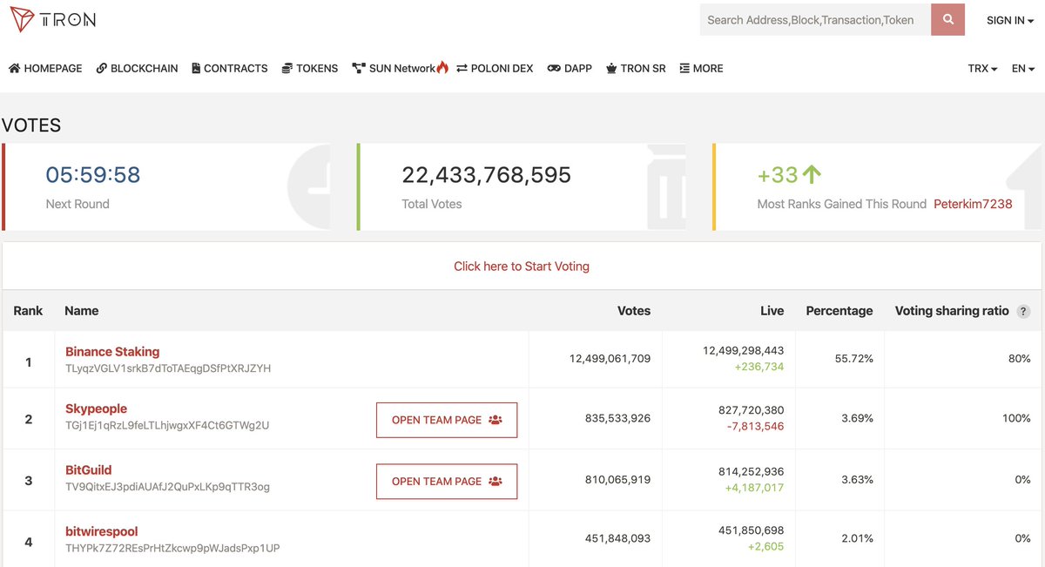
Task: Click the Voting sharing ratio column header
Action: (952, 311)
